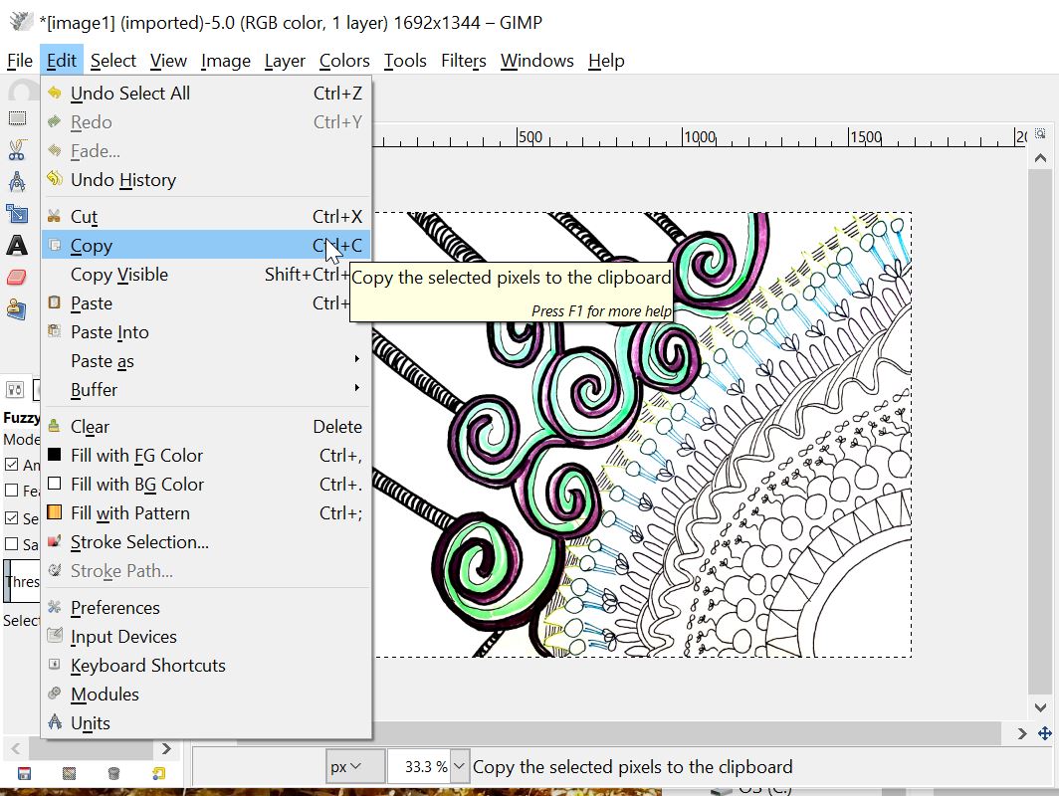
Task: Select the Eraser tool
Action: (17, 277)
